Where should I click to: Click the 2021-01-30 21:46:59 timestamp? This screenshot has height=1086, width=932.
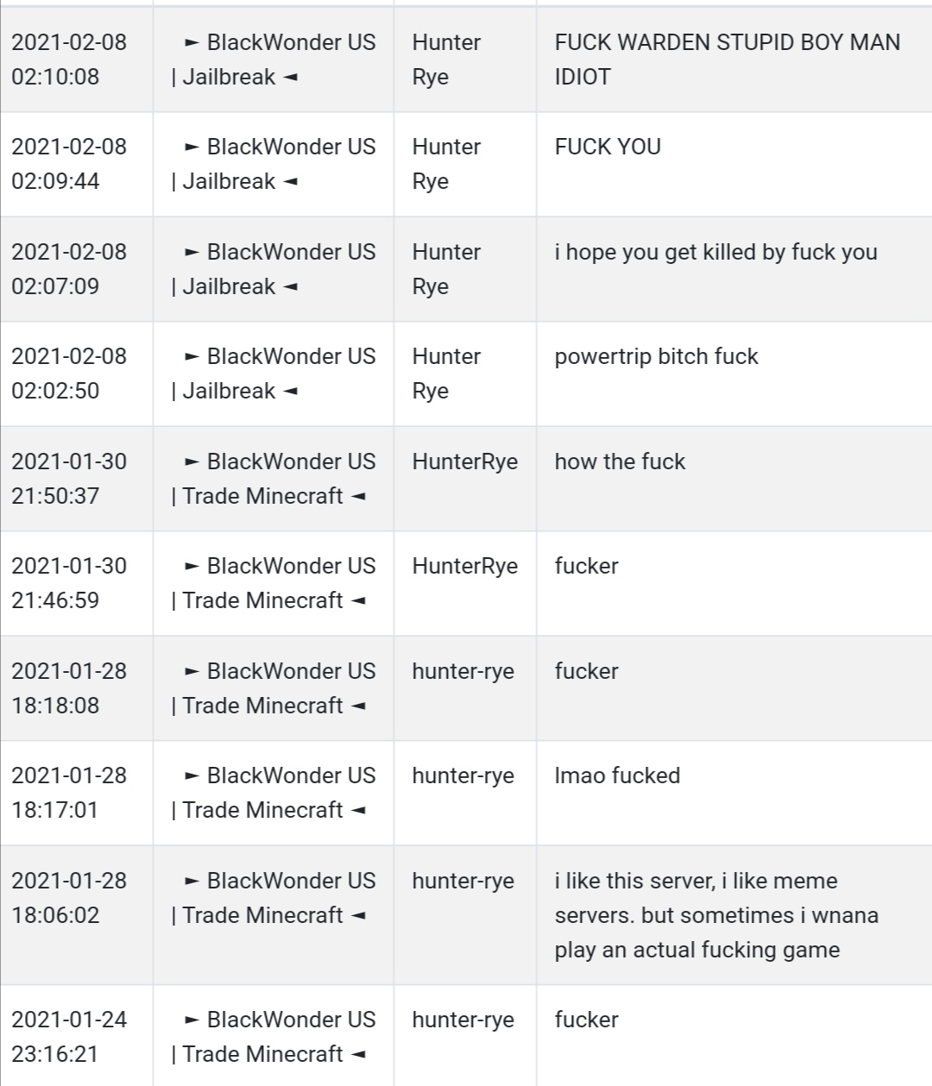(69, 583)
